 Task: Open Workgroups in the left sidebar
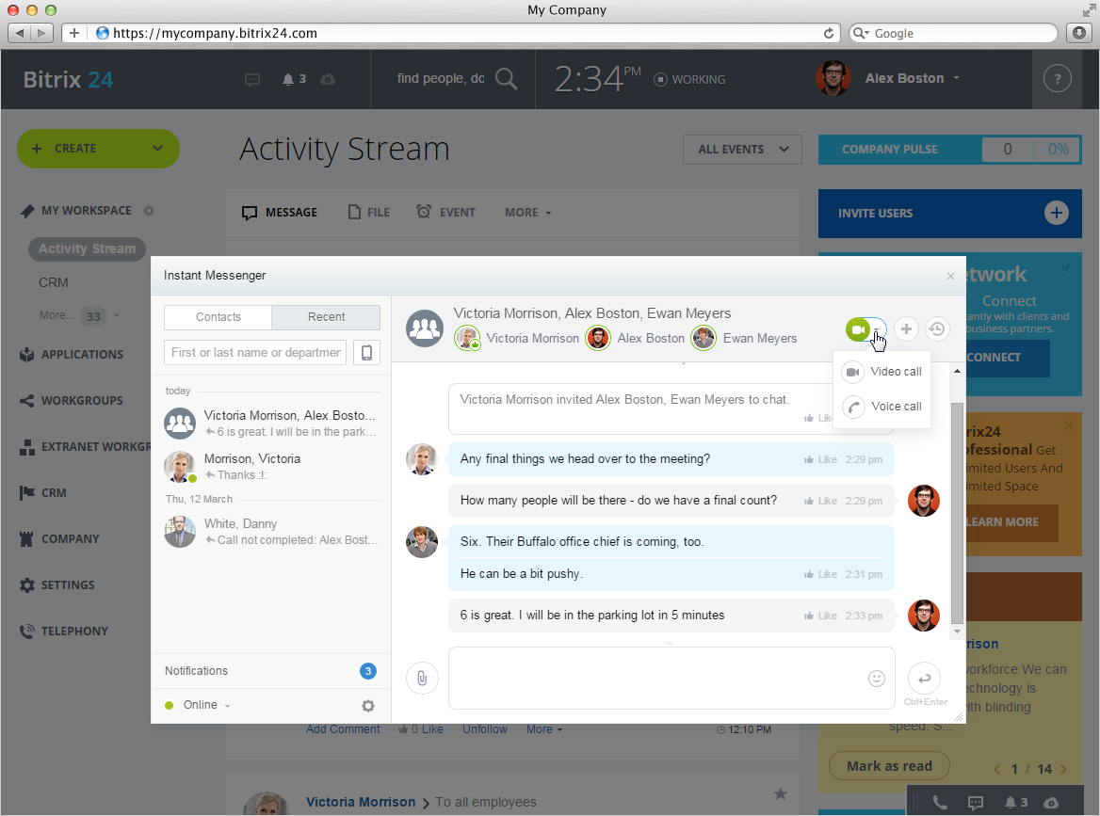[x=72, y=400]
